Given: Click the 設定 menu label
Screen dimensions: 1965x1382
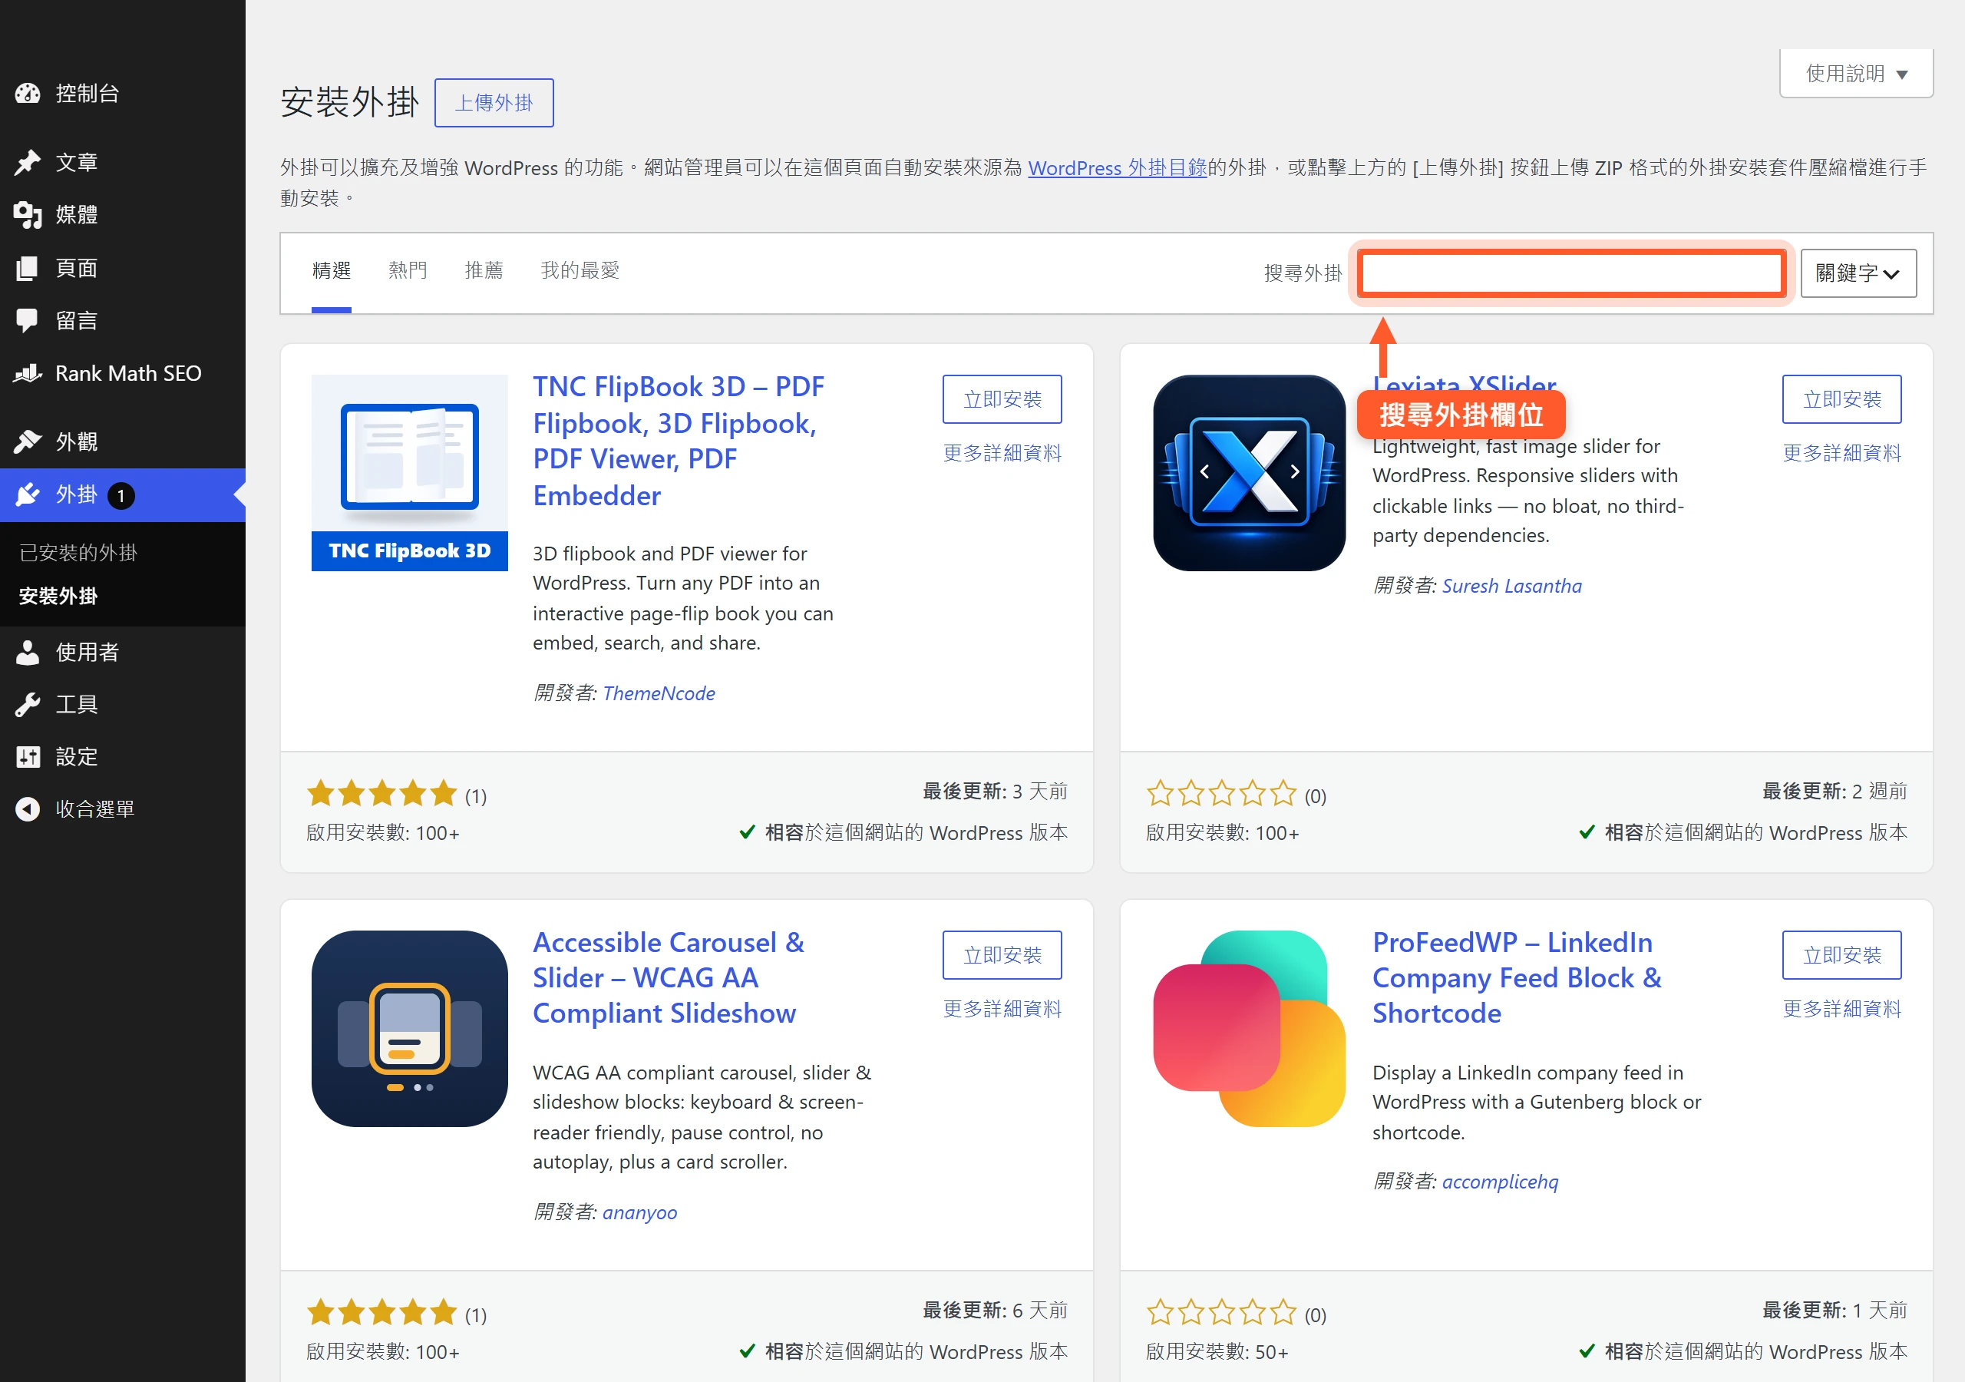Looking at the screenshot, I should [77, 757].
